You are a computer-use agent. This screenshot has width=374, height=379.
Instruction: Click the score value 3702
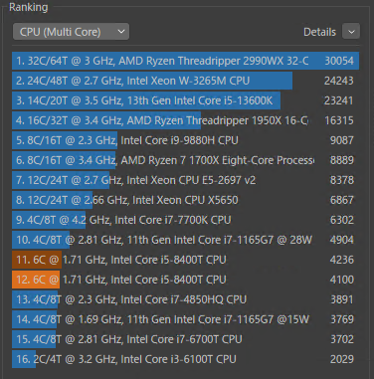click(342, 339)
